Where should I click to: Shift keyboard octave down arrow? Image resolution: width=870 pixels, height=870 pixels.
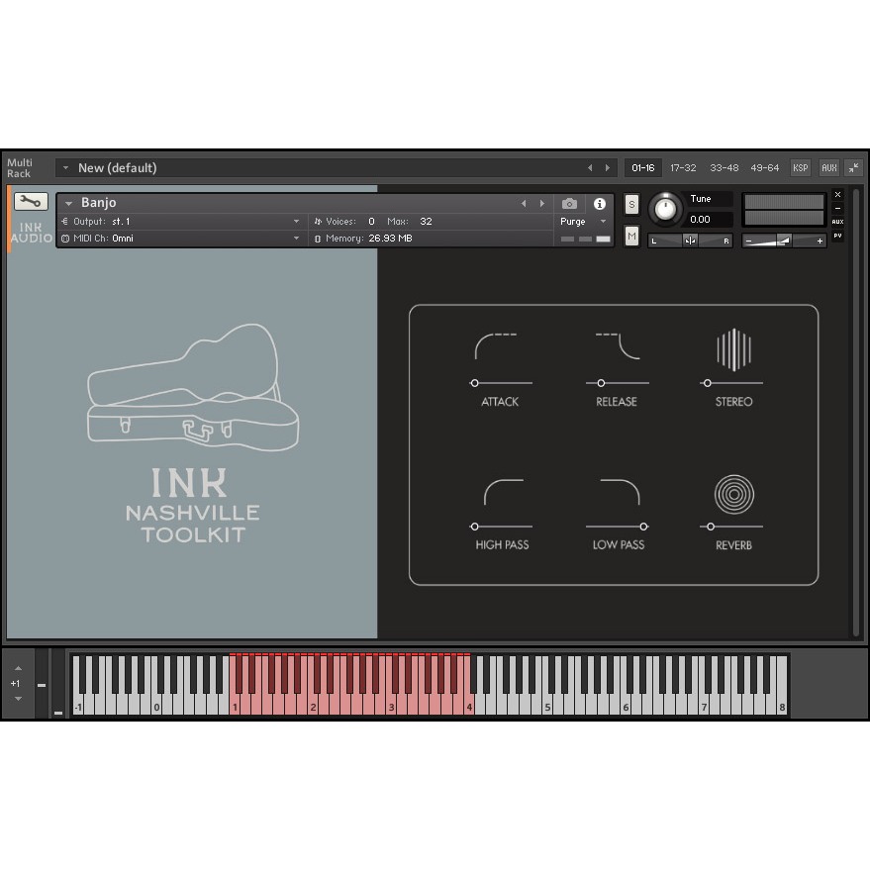click(18, 699)
